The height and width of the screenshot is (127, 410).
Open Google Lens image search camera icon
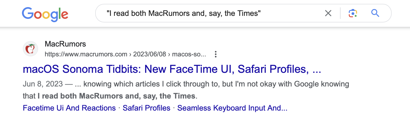click(353, 13)
